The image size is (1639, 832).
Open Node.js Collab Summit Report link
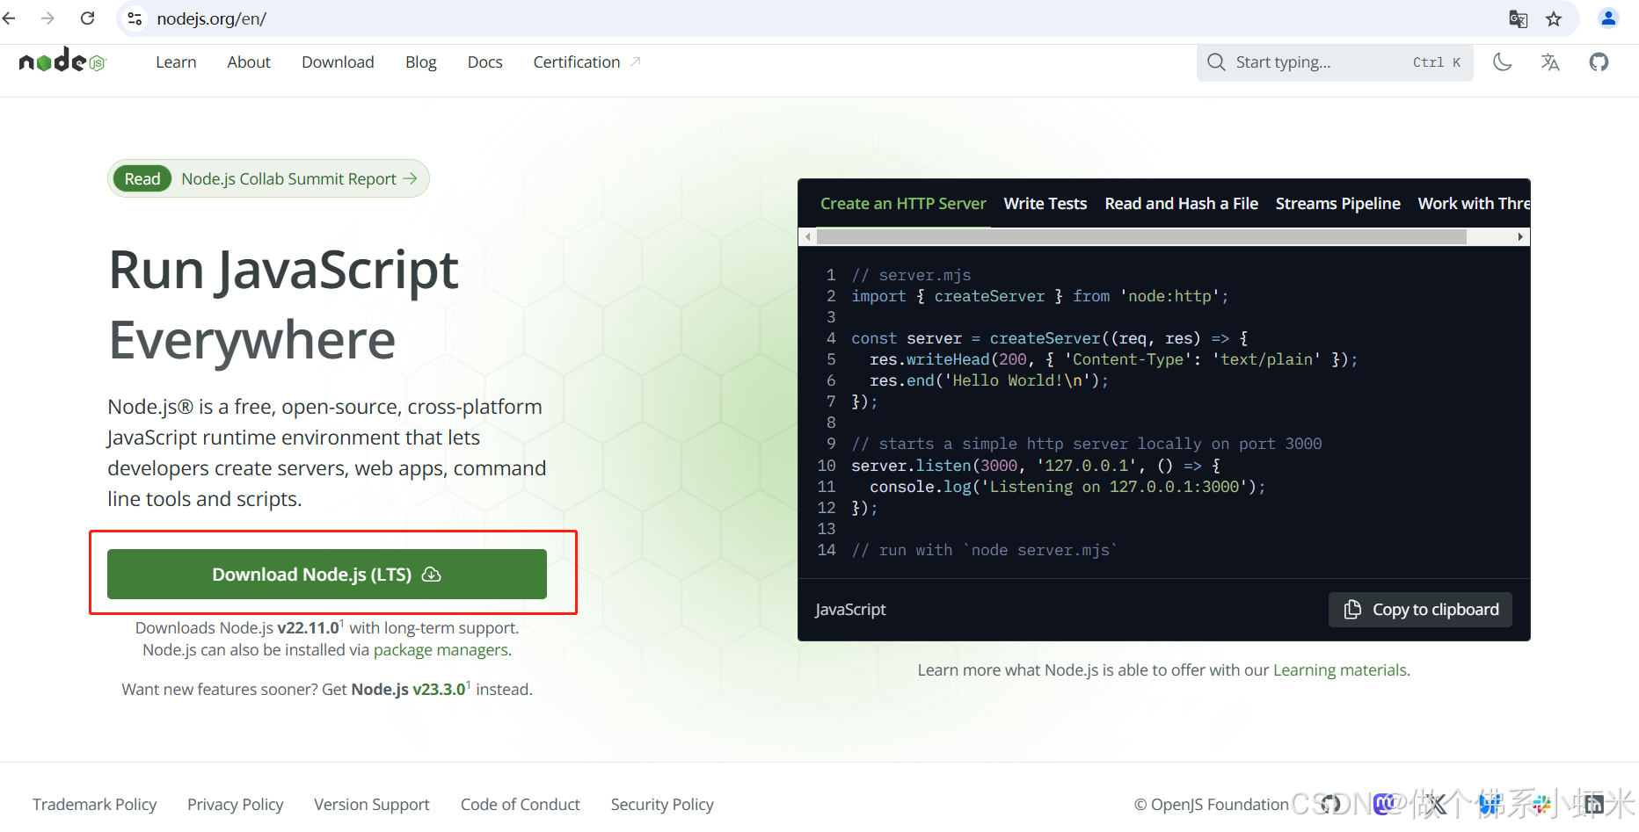(x=299, y=178)
